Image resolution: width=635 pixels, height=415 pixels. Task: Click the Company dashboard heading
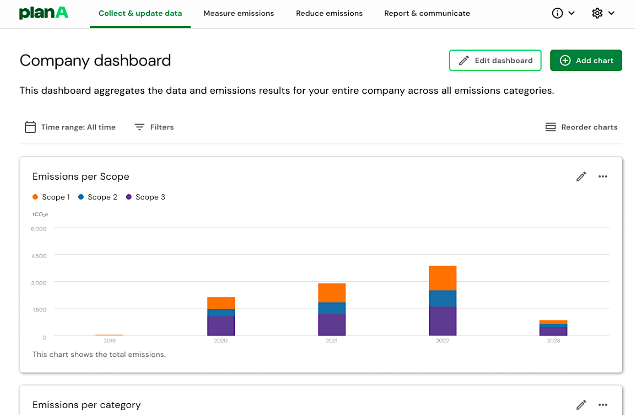click(x=95, y=61)
